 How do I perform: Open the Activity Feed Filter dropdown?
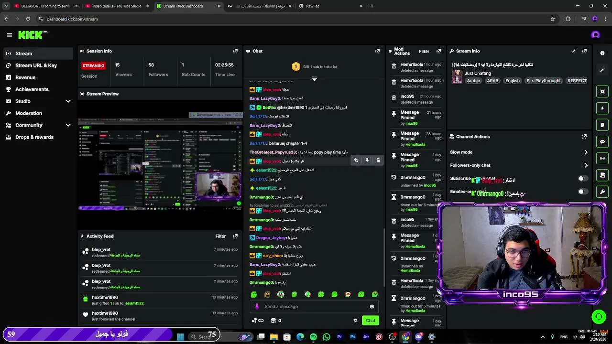click(220, 236)
